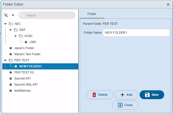173x114 pixels.
Task: Click the PER TEST folder icon
Action: pyautogui.click(x=11, y=60)
